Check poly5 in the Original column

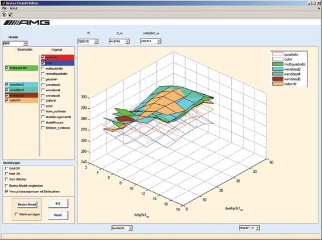coord(43,106)
